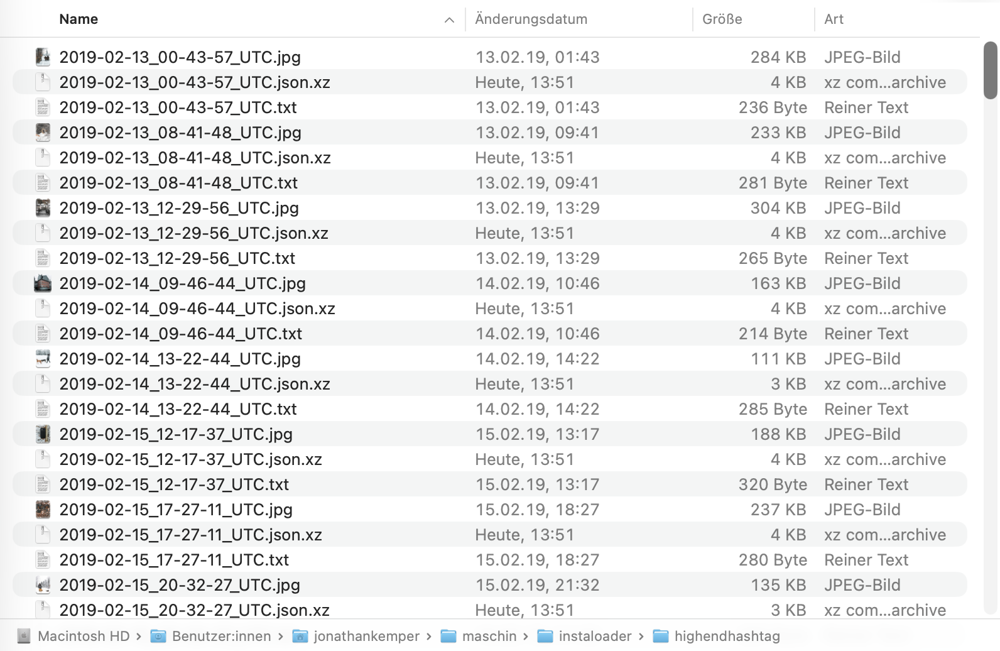Click the 2019-02-13_08-41-48_UTC.jpg thumbnail icon
1000x651 pixels.
43,133
